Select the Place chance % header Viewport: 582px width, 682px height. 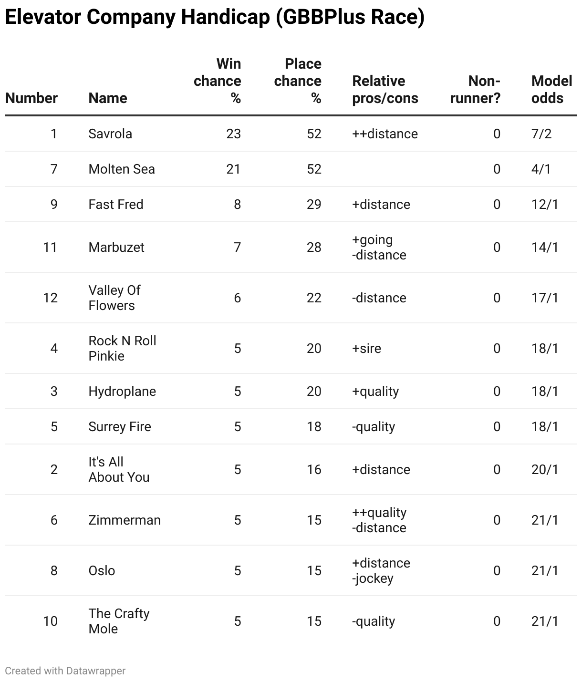pos(298,81)
